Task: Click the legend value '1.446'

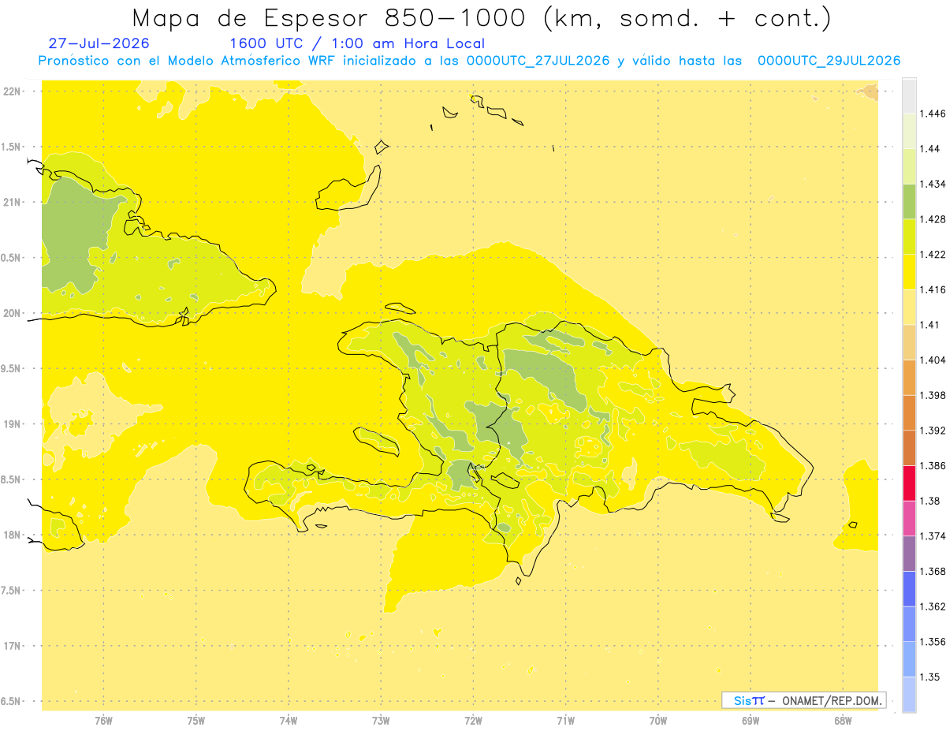Action: pyautogui.click(x=933, y=114)
